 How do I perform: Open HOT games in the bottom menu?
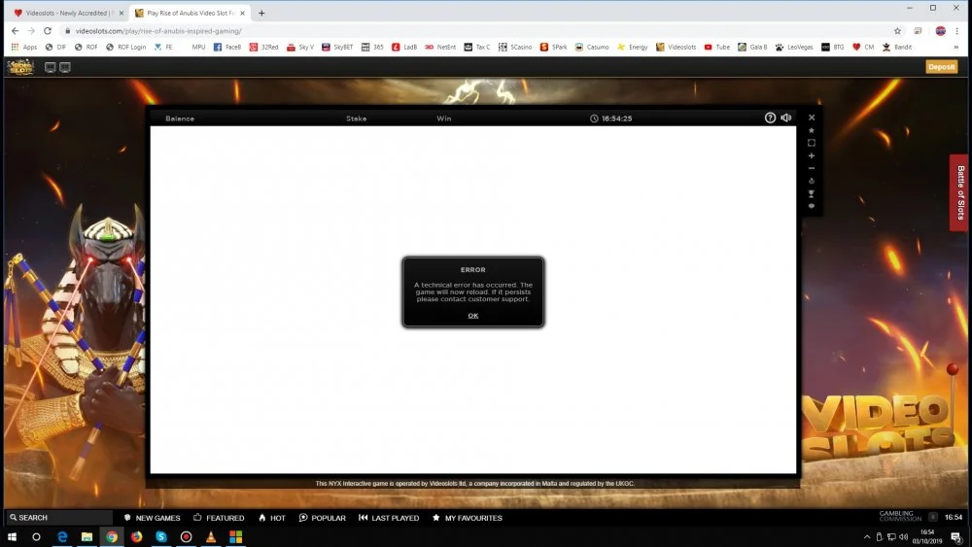pos(272,518)
